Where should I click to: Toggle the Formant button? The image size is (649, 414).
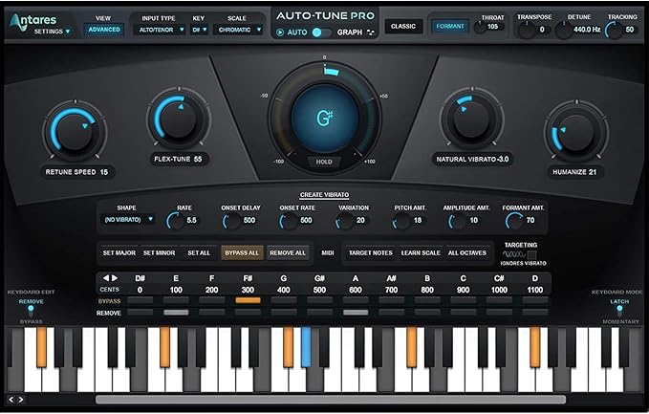point(450,26)
